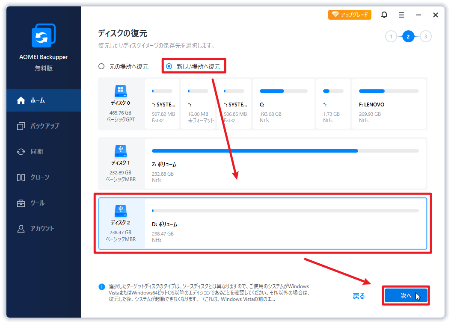Select the F: LENOVO partition on ディスク 0
The width and height of the screenshot is (451, 324).
[x=389, y=104]
